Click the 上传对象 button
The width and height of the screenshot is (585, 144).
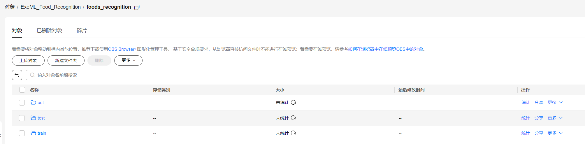tap(28, 60)
